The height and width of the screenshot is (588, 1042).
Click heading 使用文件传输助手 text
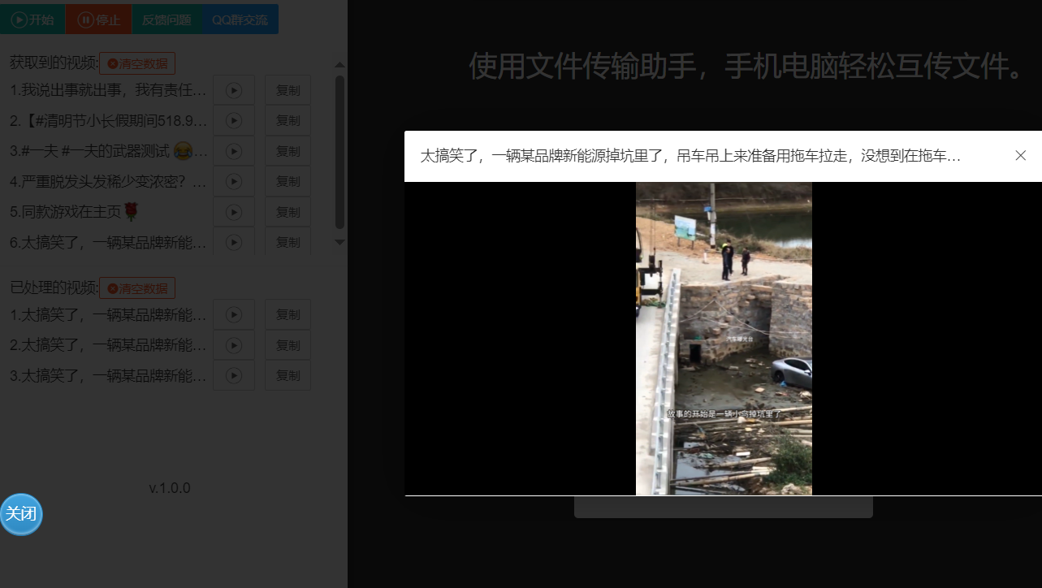pyautogui.click(x=747, y=66)
